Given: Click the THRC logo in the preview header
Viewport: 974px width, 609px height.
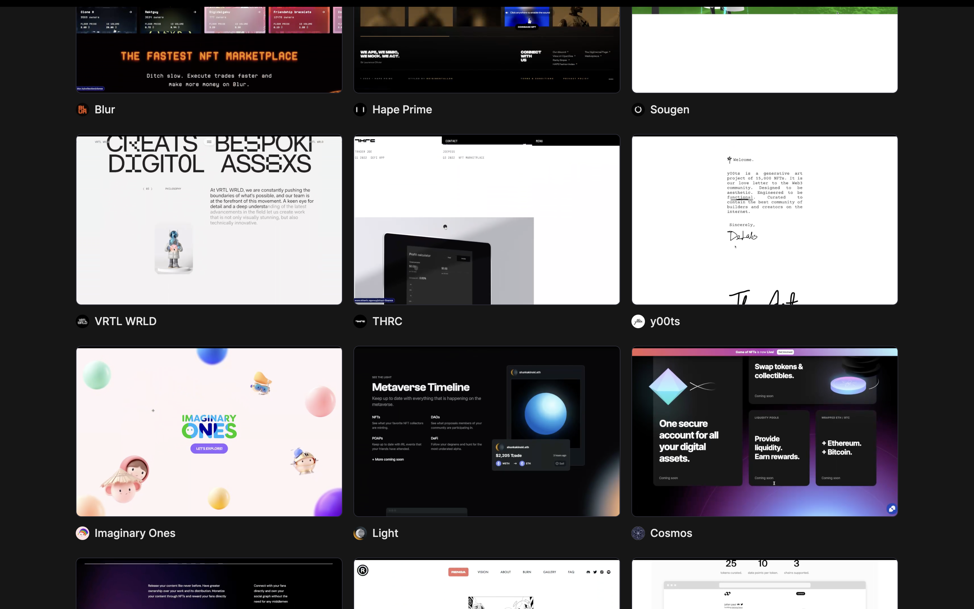Looking at the screenshot, I should point(365,140).
